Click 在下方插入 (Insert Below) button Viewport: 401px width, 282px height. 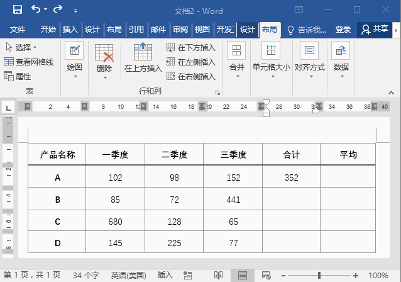click(x=191, y=48)
